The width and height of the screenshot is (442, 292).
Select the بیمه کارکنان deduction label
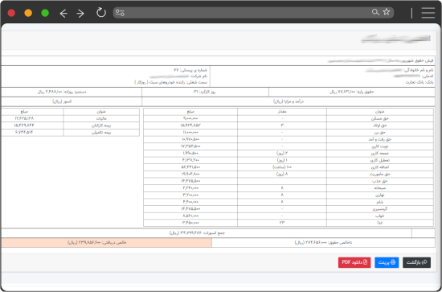[101, 125]
